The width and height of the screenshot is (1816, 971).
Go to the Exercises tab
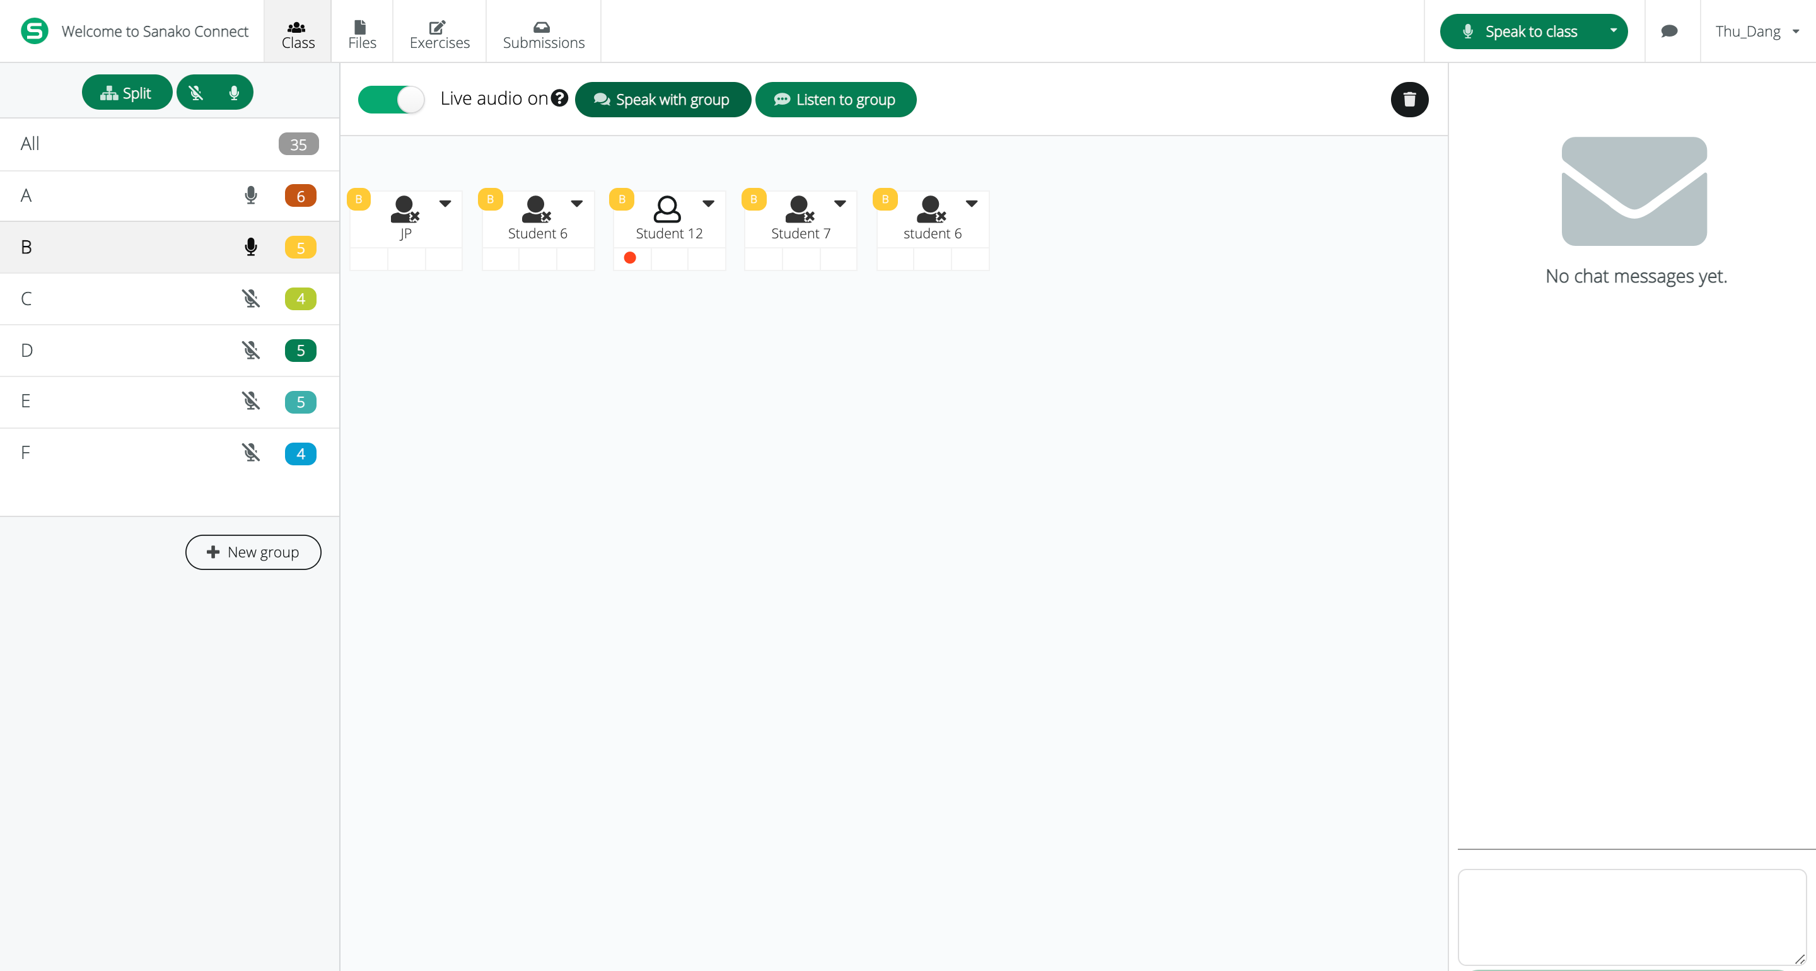(439, 32)
